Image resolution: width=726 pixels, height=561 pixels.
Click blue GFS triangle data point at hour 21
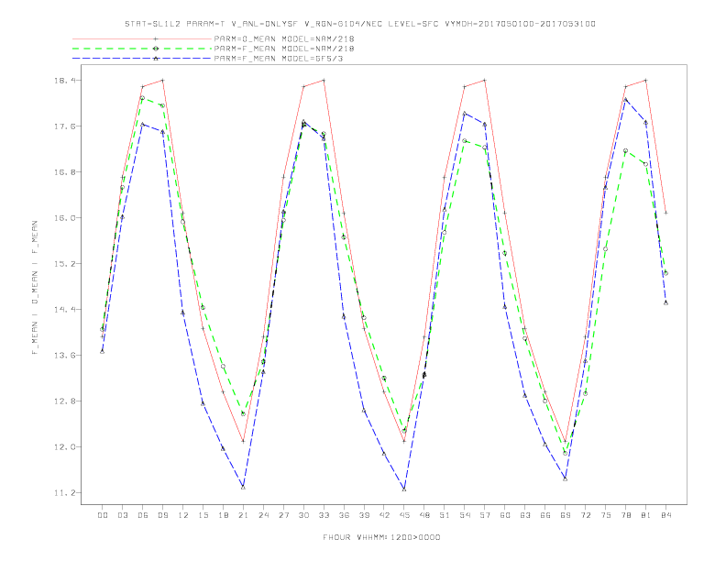point(243,488)
